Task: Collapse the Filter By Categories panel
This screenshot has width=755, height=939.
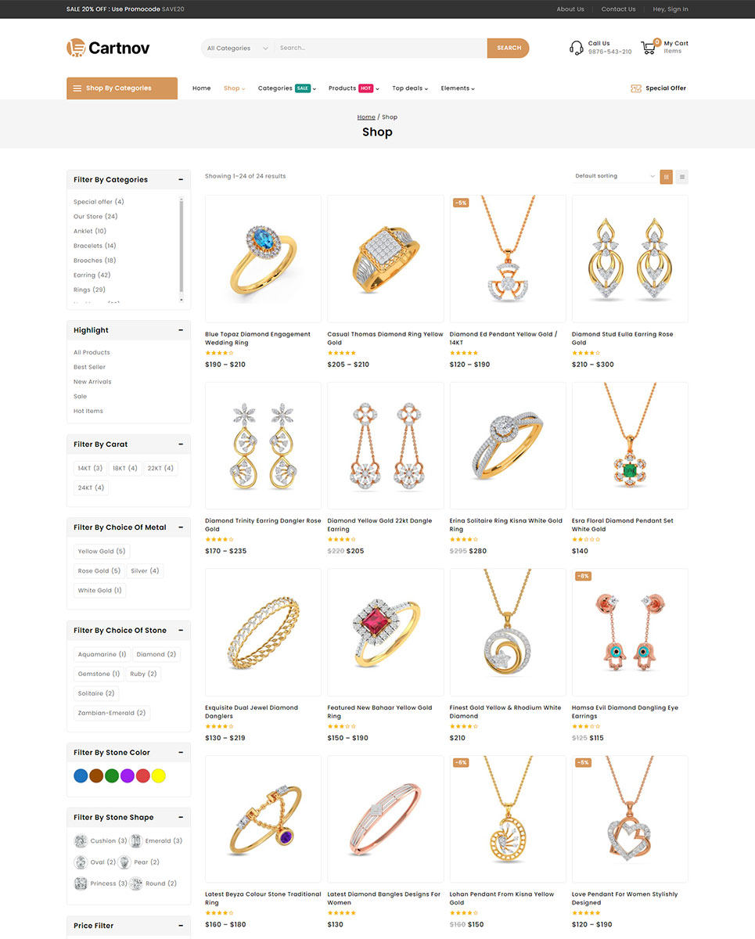Action: [x=181, y=180]
